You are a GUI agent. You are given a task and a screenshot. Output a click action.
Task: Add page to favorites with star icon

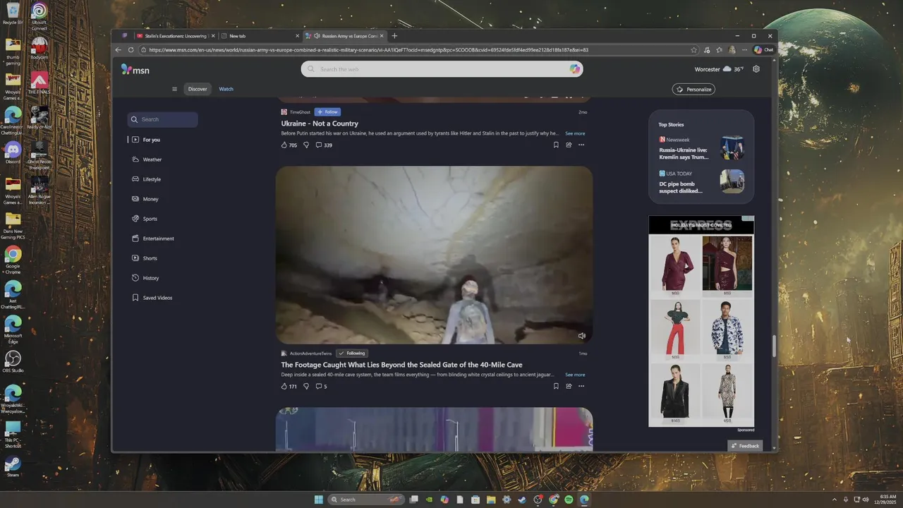(x=694, y=50)
